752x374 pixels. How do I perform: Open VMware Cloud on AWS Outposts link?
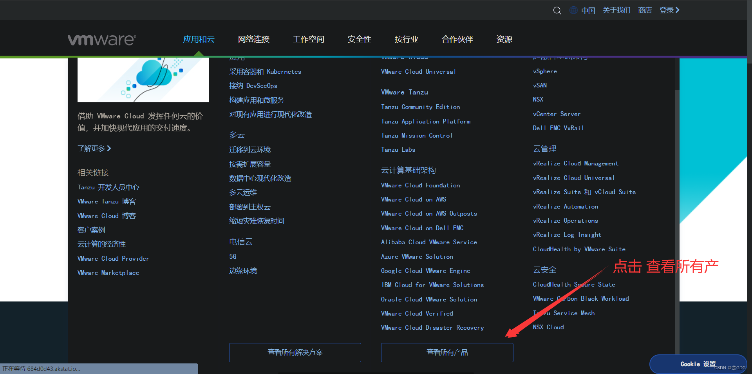coord(429,214)
